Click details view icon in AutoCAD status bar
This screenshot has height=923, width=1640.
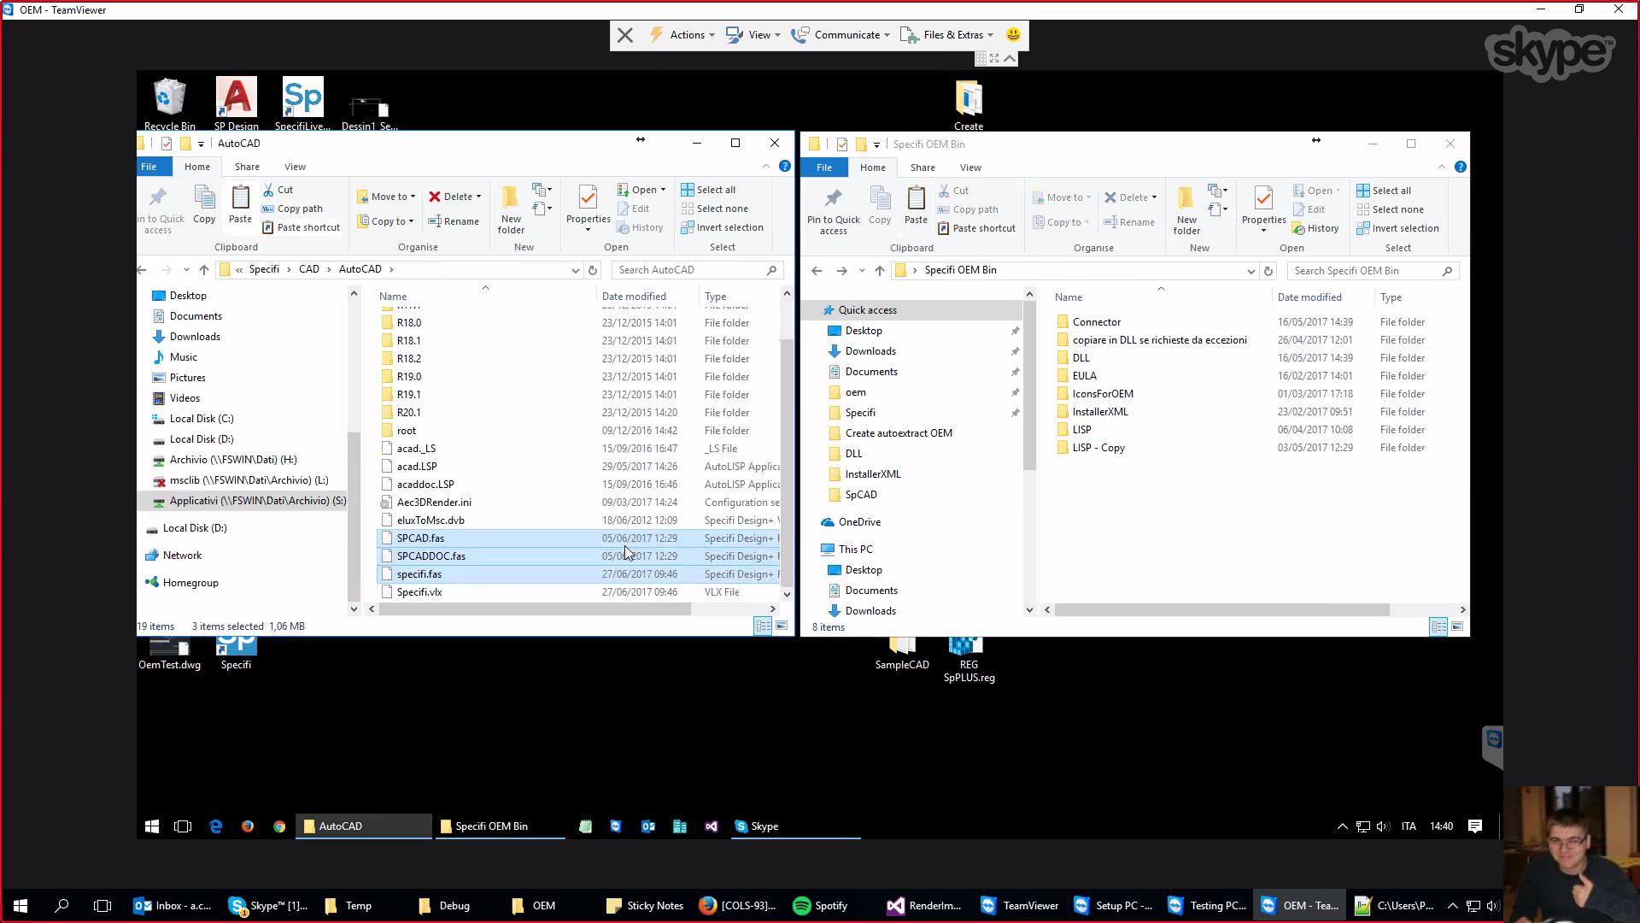click(763, 626)
